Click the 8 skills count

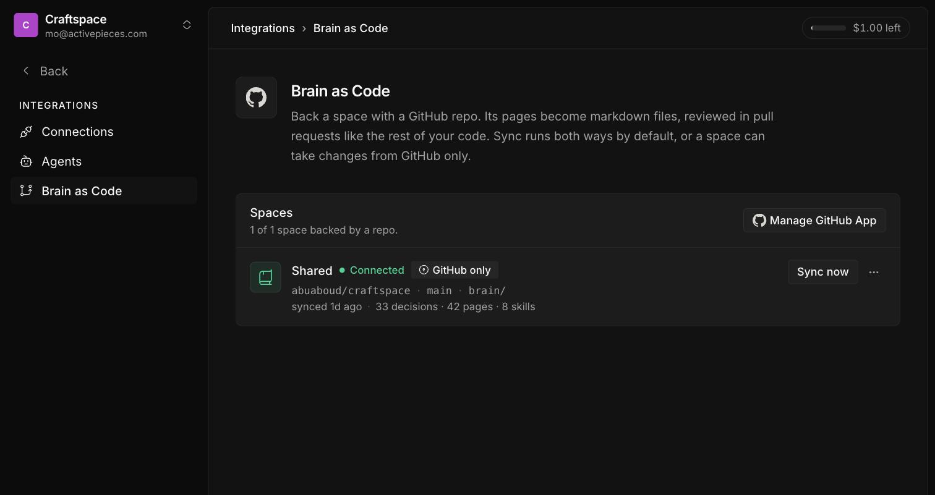coord(519,307)
